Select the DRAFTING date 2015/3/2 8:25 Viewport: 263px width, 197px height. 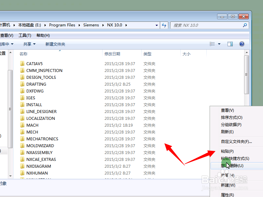(x=118, y=84)
